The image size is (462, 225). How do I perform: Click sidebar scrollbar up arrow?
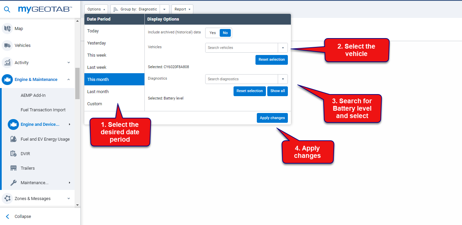(x=77, y=21)
